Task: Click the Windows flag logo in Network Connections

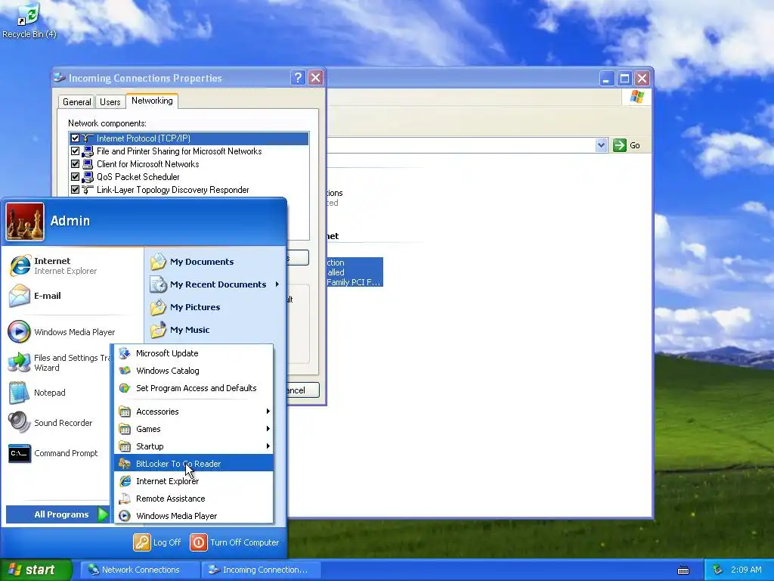Action: click(636, 97)
